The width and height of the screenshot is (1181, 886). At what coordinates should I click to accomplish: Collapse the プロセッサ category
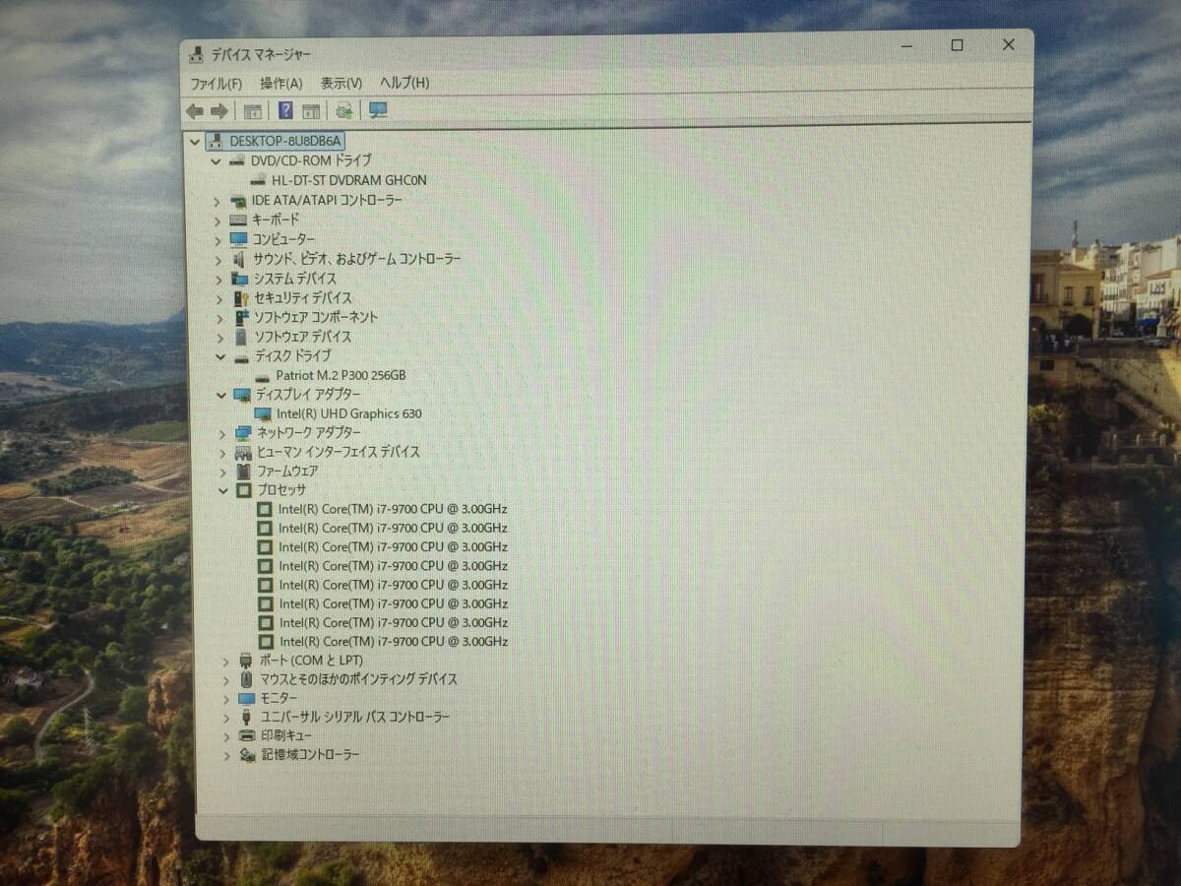[222, 490]
